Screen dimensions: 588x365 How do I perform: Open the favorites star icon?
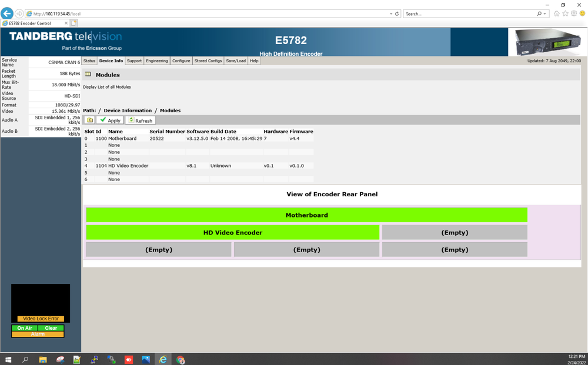[x=565, y=14]
